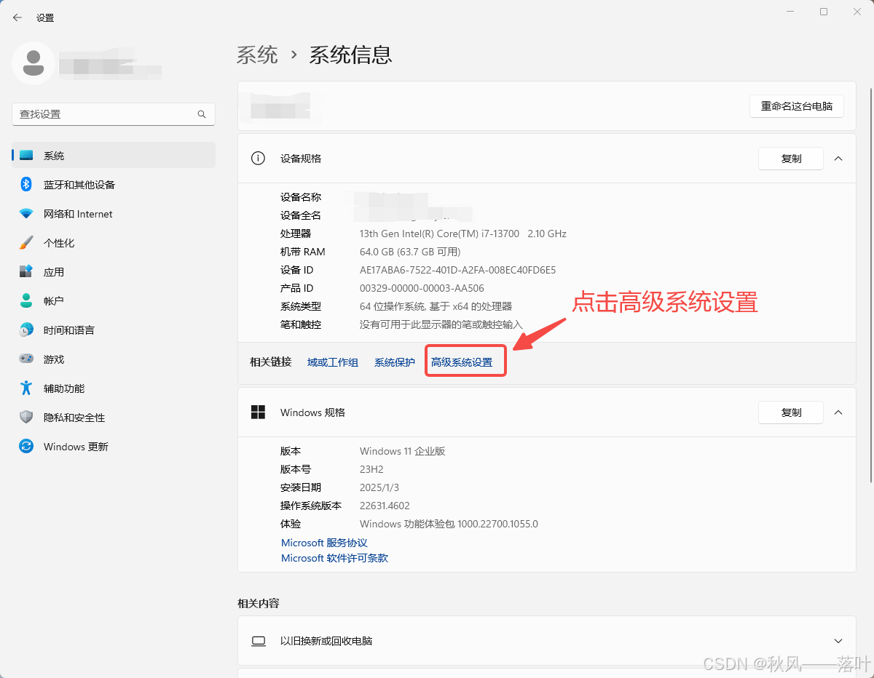The height and width of the screenshot is (678, 874).
Task: Open 高级系统设置 link
Action: [x=462, y=362]
